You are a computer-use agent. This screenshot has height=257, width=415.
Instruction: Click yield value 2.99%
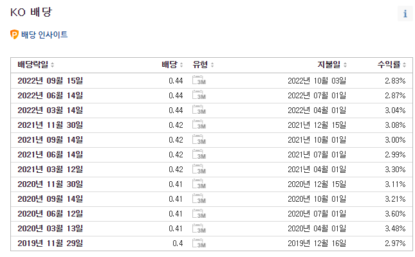(x=395, y=155)
